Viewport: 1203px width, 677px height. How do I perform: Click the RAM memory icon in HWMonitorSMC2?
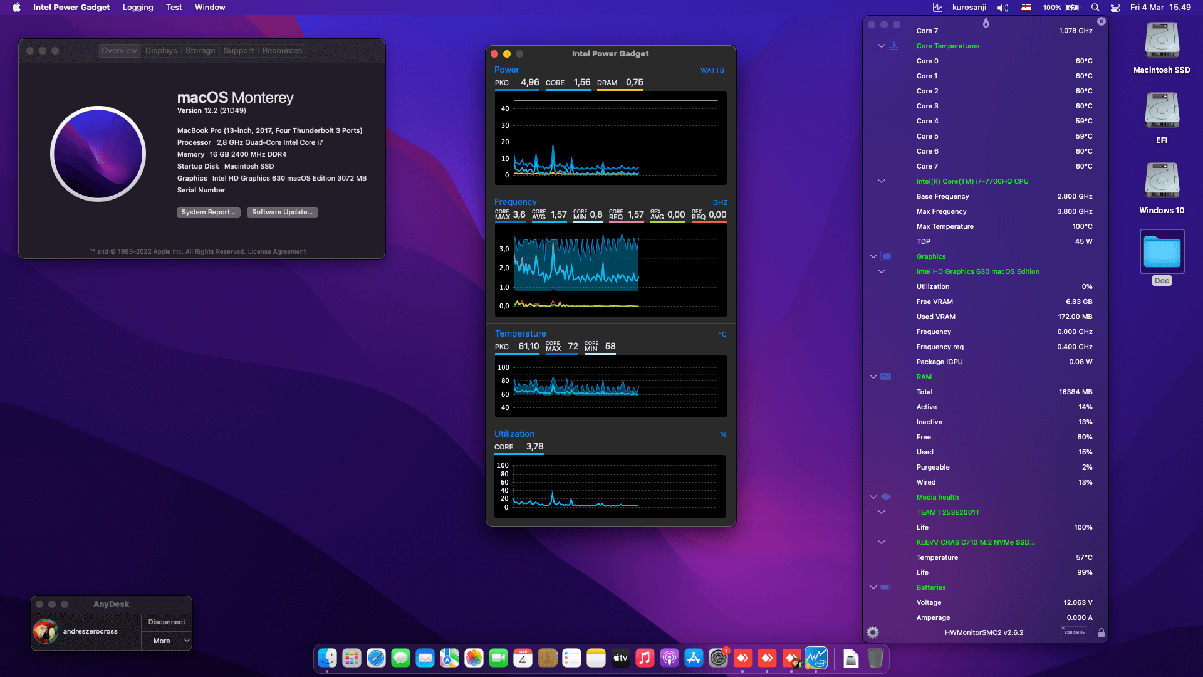click(886, 377)
